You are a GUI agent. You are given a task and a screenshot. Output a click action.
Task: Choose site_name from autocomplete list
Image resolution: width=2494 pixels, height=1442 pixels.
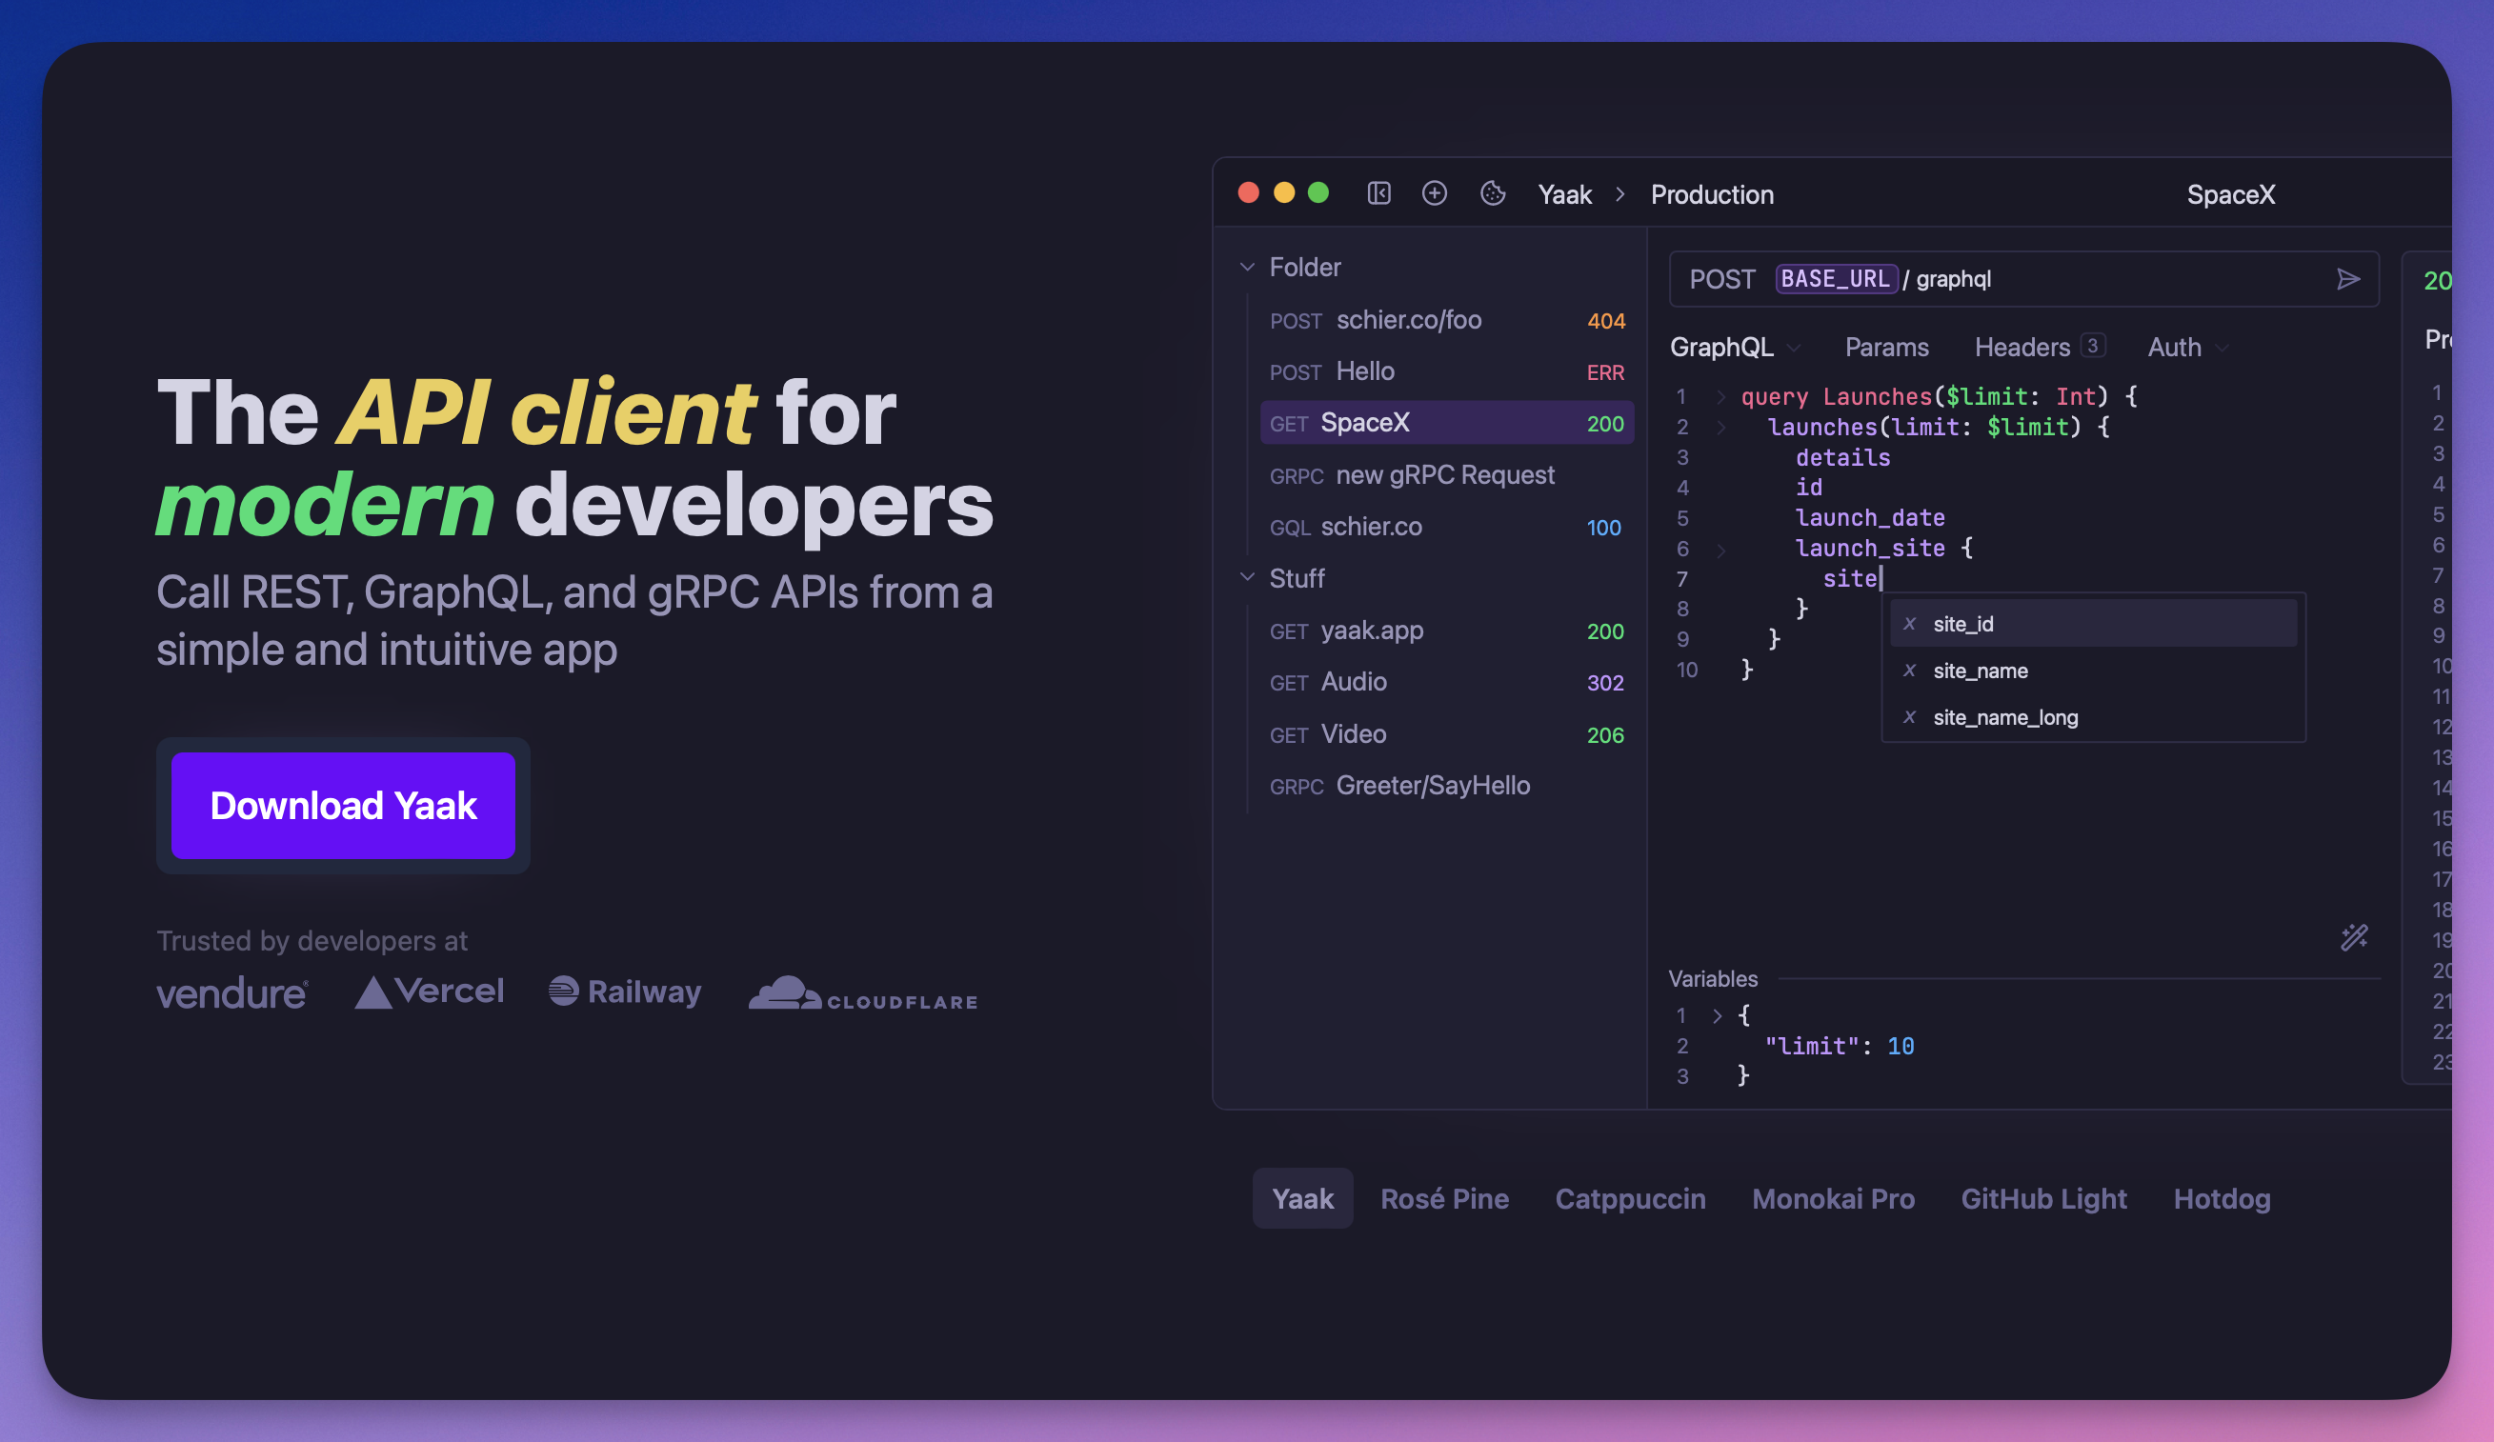pyautogui.click(x=2093, y=671)
